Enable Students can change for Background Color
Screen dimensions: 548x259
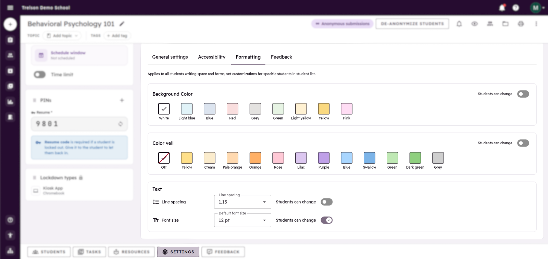click(x=523, y=94)
